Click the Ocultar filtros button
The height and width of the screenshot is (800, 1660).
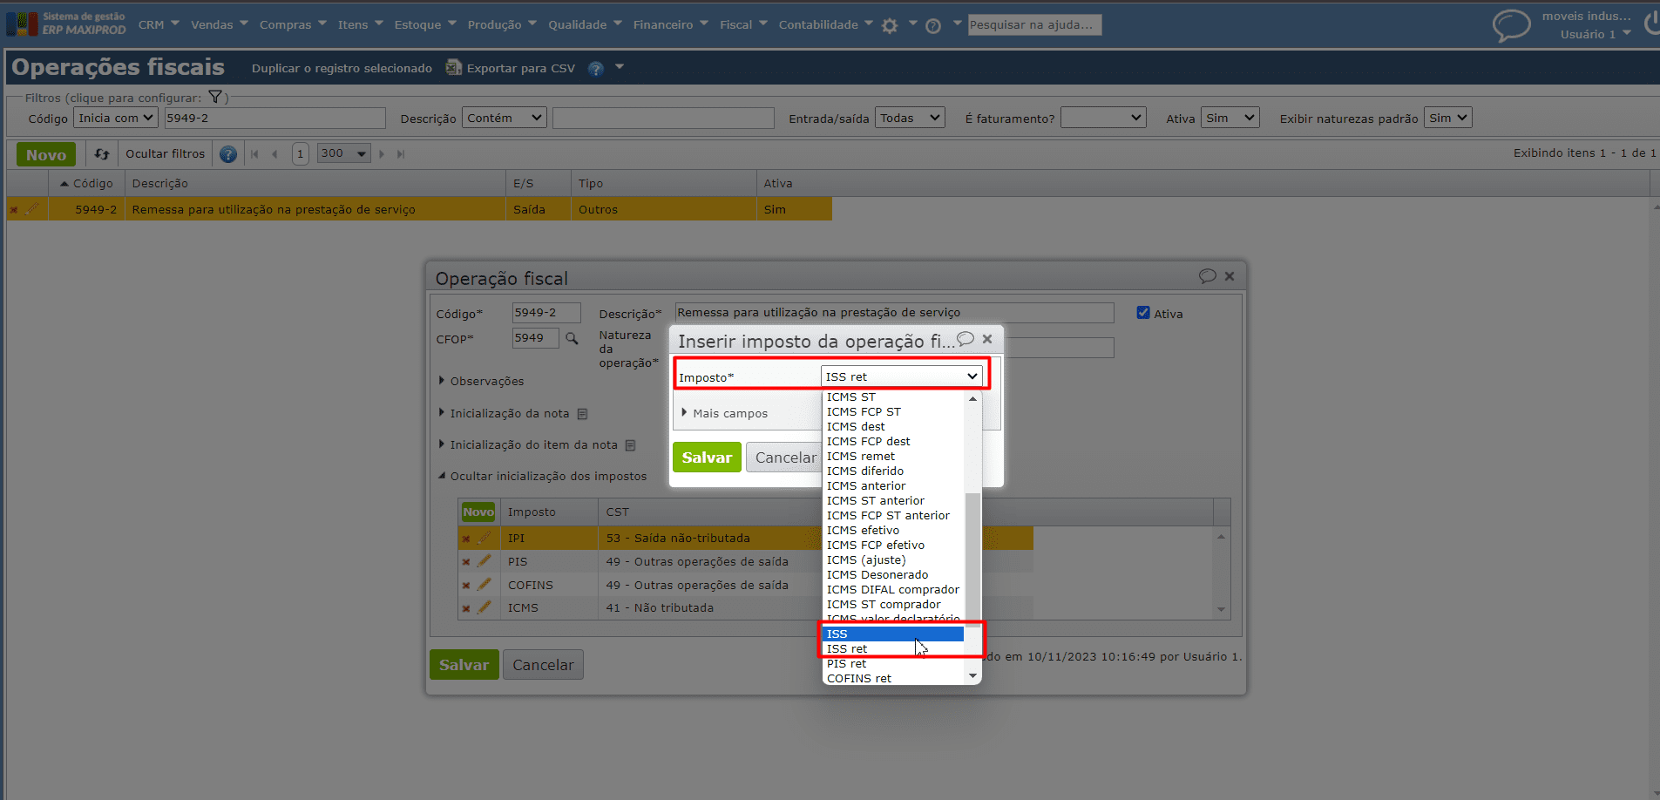click(166, 154)
